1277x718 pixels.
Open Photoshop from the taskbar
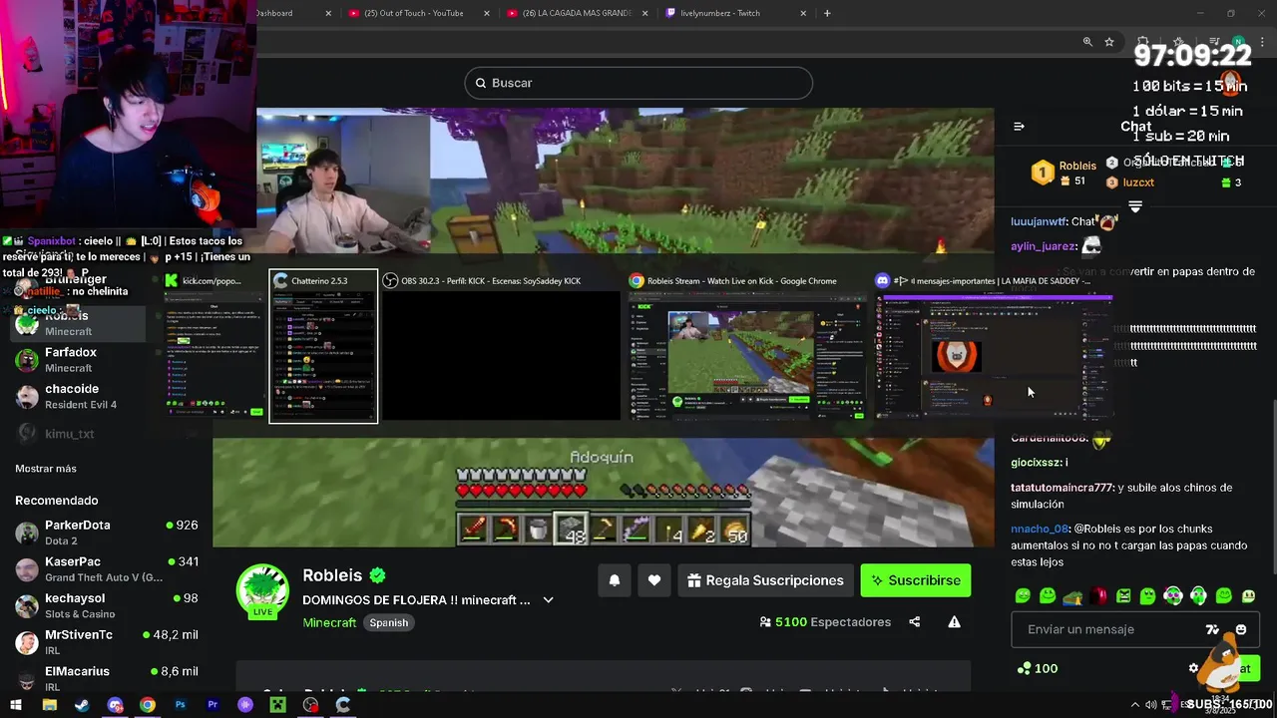[x=181, y=705]
